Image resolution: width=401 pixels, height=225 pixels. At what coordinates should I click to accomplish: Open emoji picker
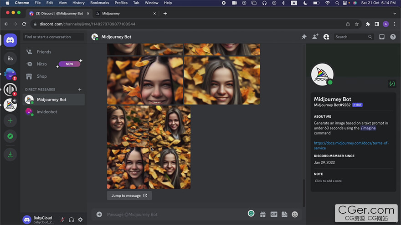pyautogui.click(x=295, y=214)
